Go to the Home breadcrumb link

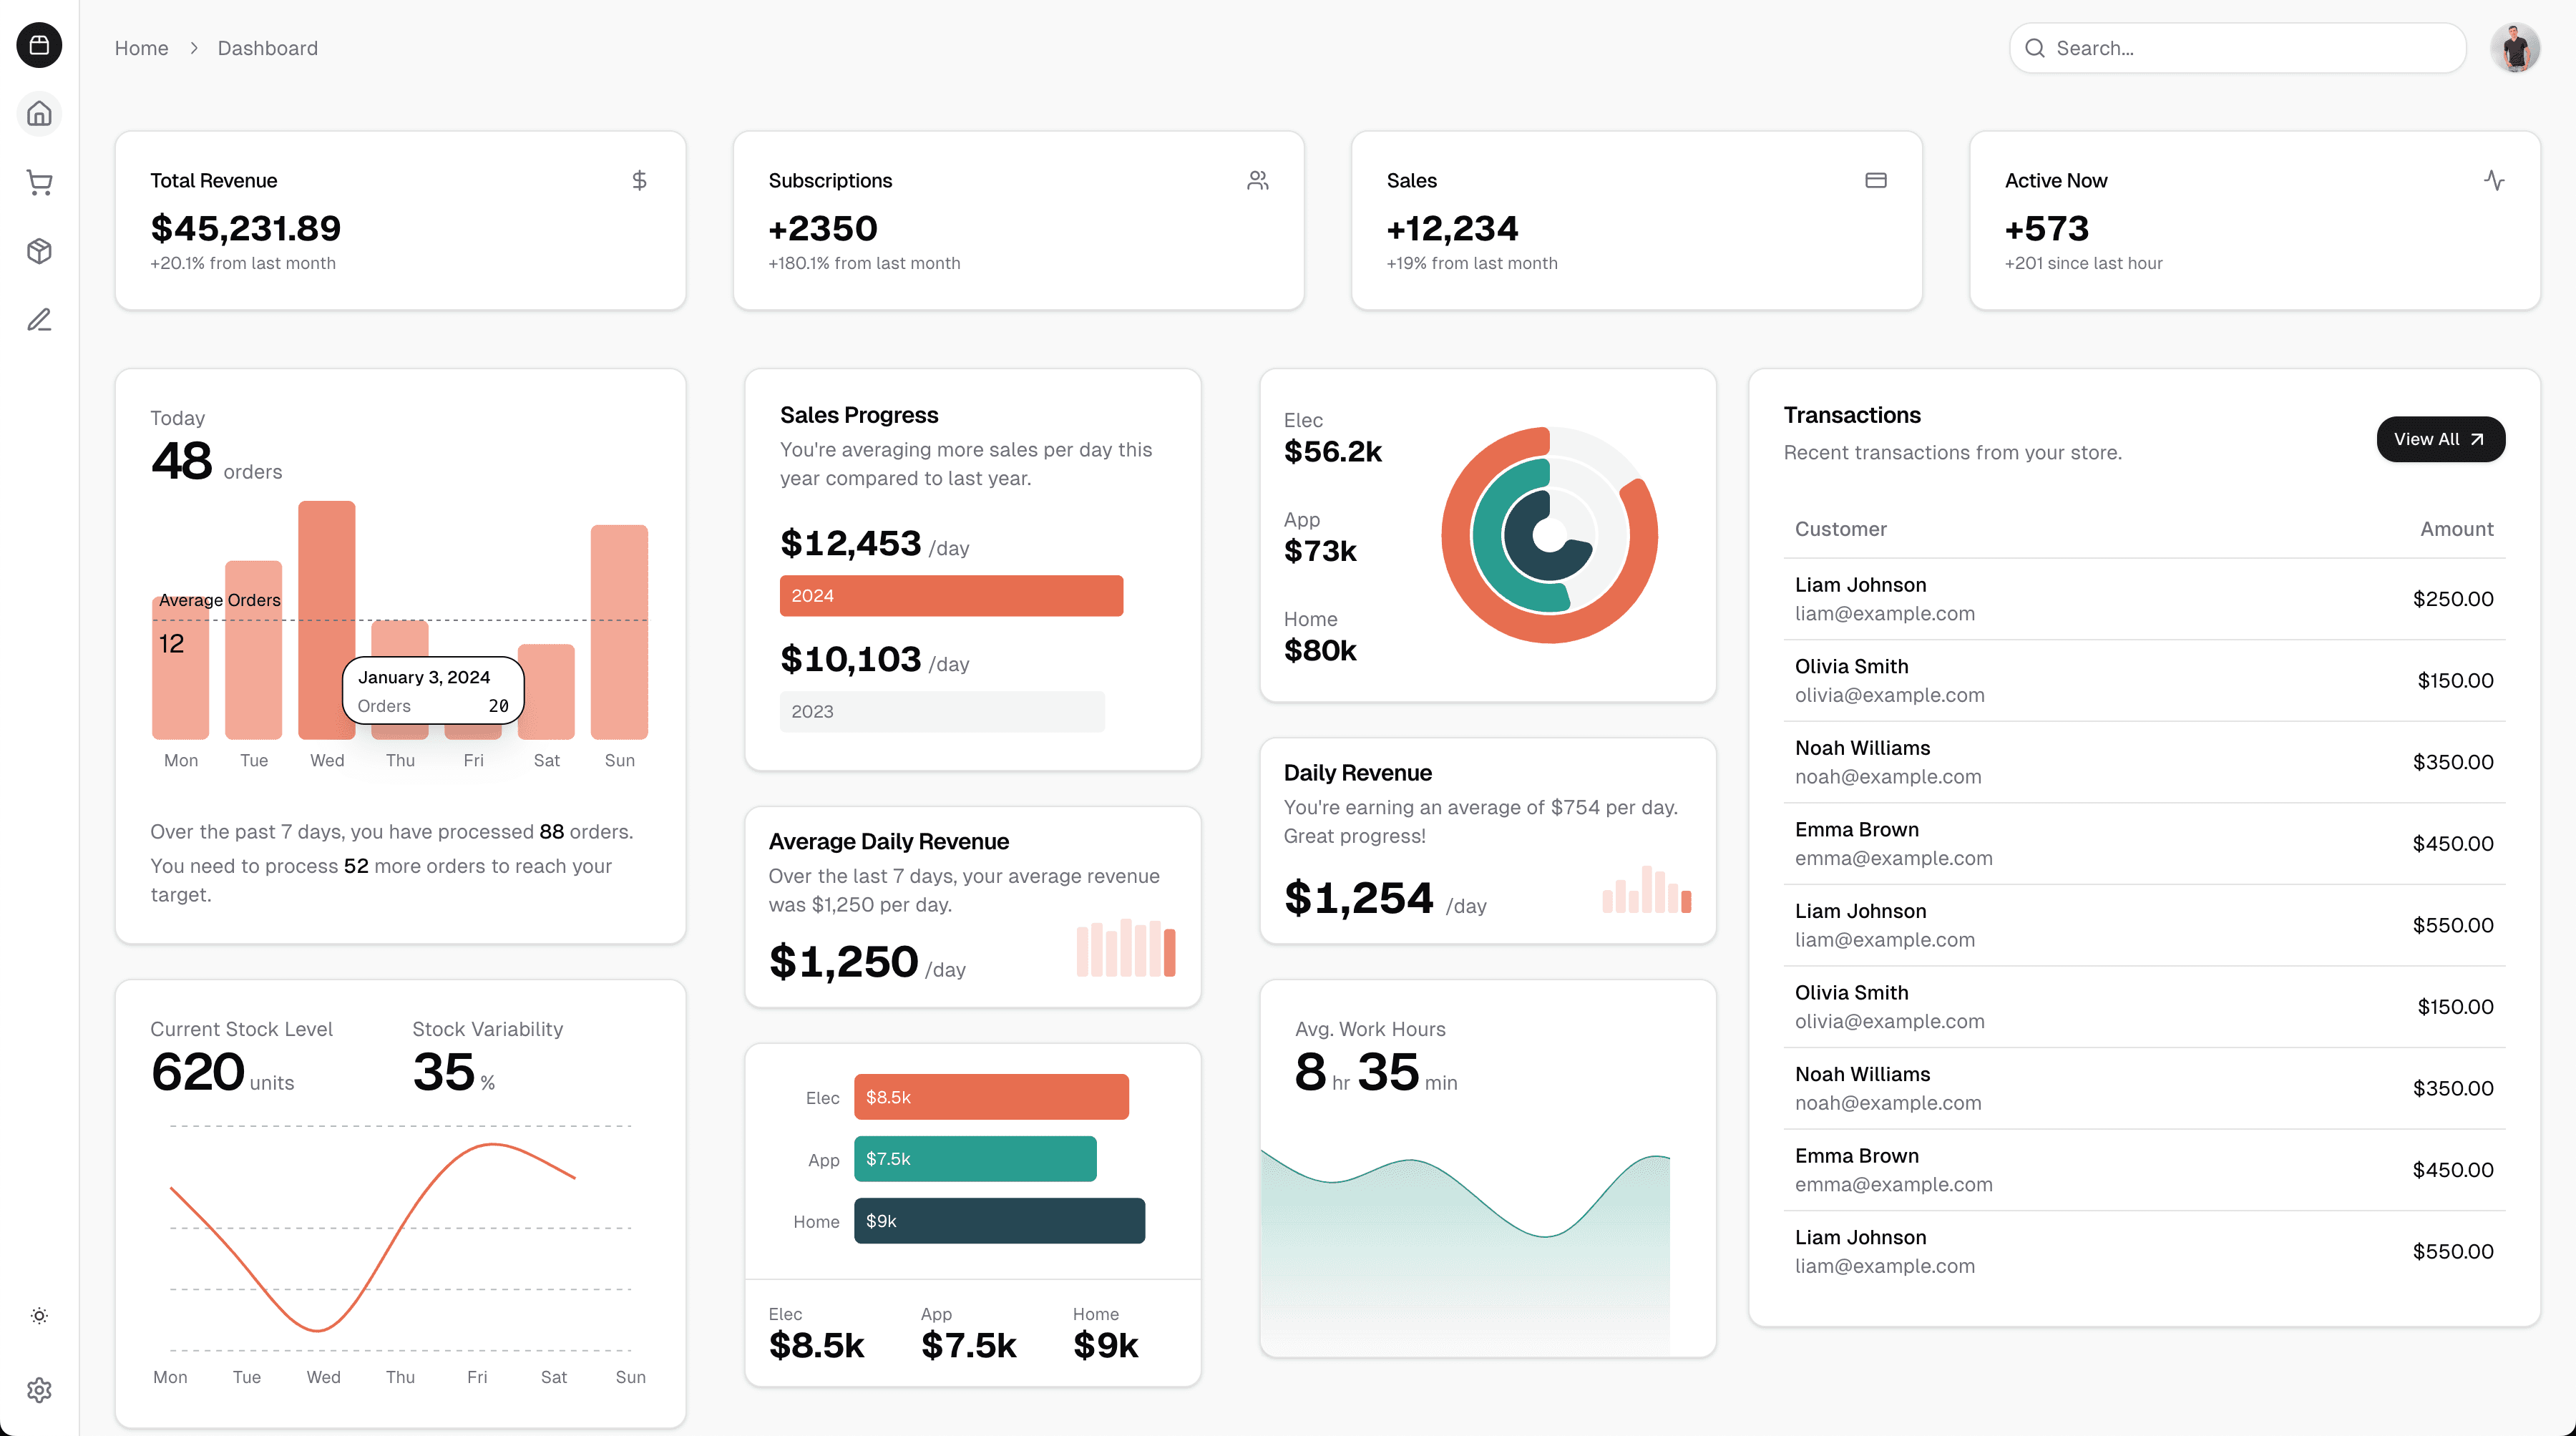pos(141,48)
